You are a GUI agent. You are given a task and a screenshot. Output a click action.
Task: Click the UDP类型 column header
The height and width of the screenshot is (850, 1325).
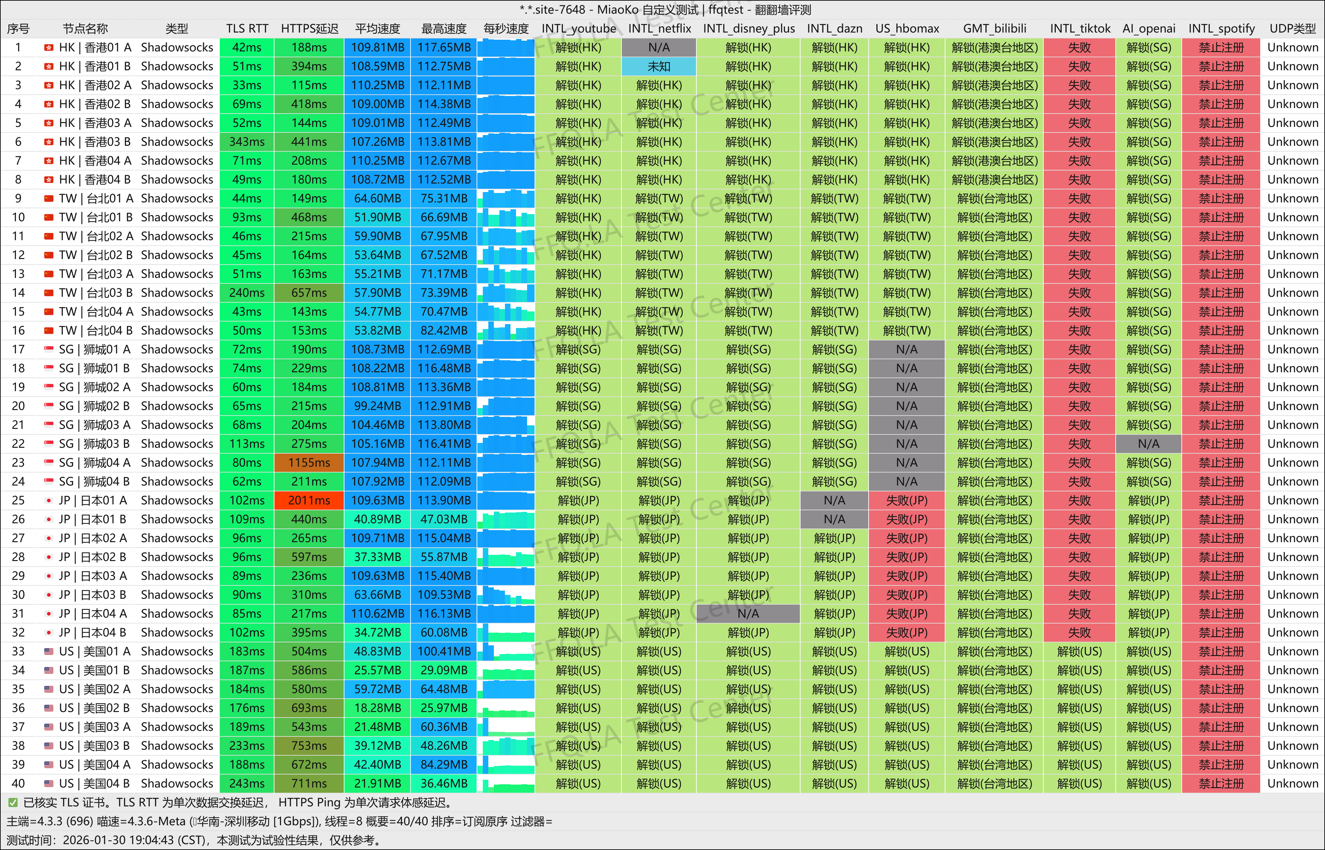(x=1292, y=29)
